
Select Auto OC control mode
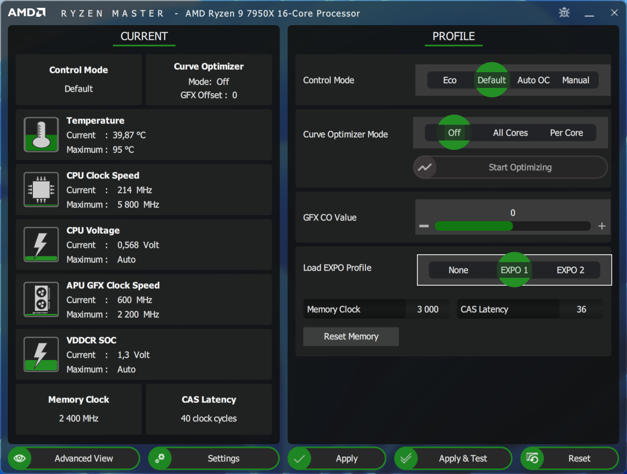click(533, 80)
